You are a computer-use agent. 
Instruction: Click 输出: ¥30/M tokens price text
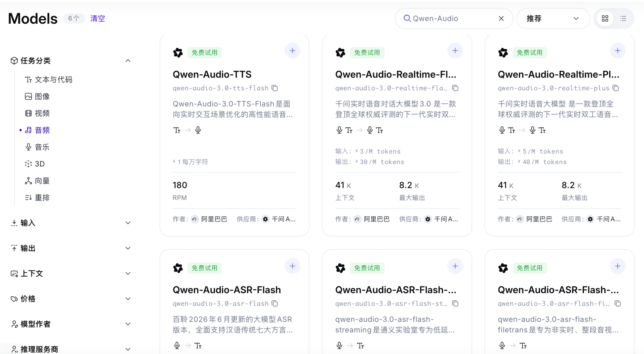click(x=369, y=162)
